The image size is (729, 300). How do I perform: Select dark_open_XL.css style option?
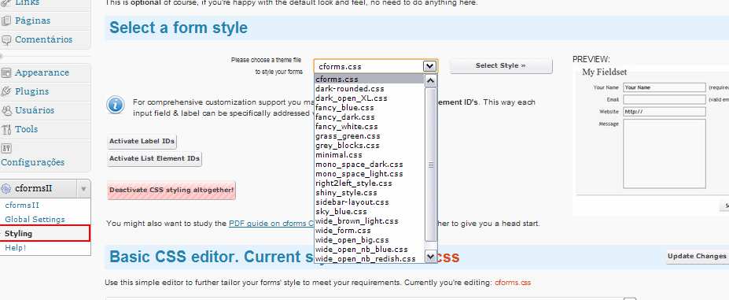(x=370, y=98)
